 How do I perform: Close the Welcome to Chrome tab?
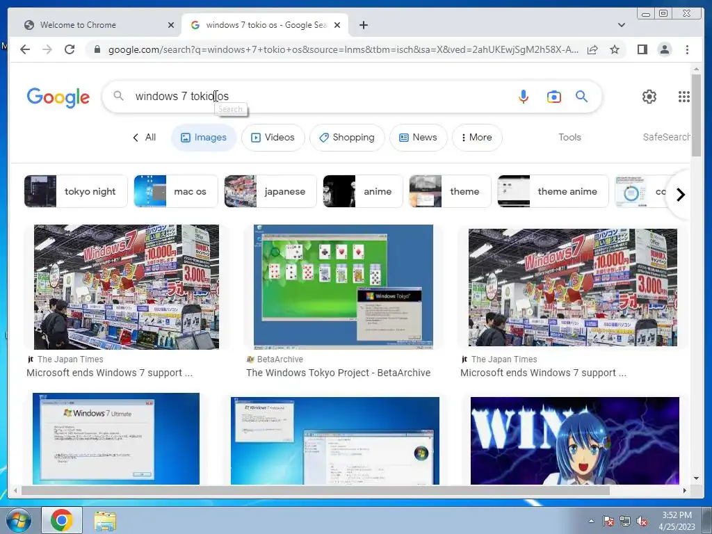pyautogui.click(x=171, y=25)
